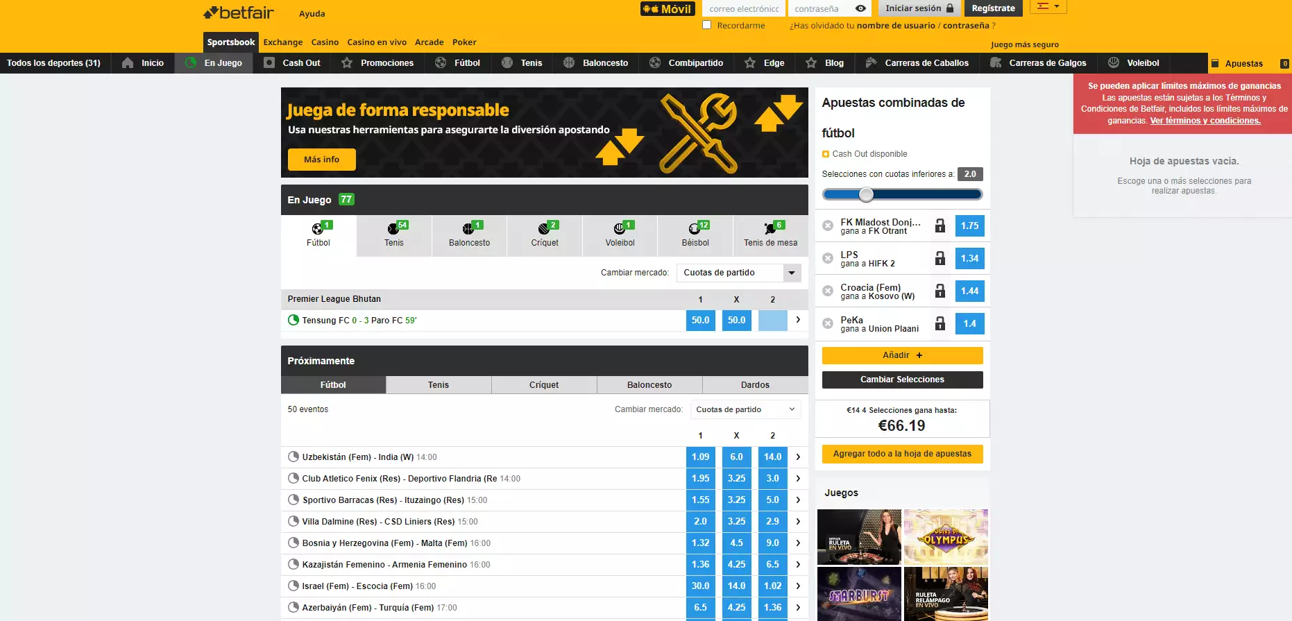Select draw odds 3.25 for Club Atletico Fenix
The width and height of the screenshot is (1292, 621).
point(737,478)
